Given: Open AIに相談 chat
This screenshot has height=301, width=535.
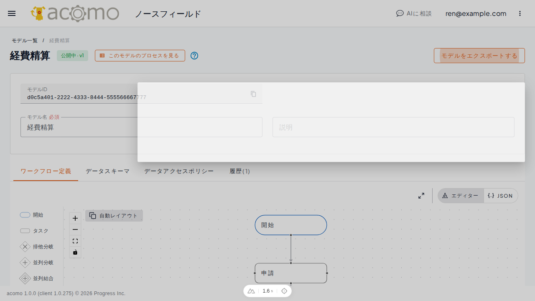Looking at the screenshot, I should (414, 13).
